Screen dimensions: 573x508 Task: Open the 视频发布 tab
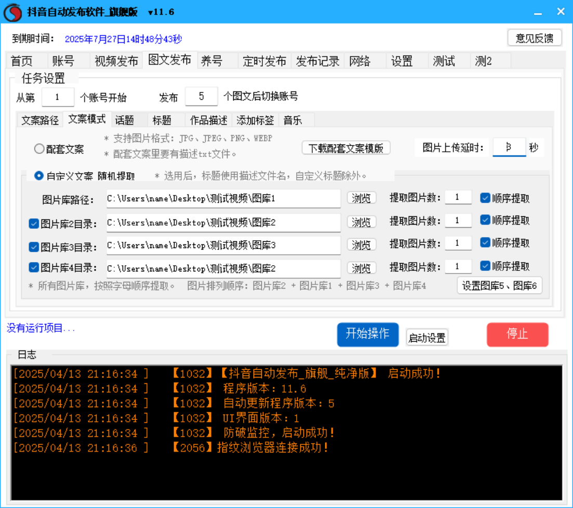coord(116,61)
